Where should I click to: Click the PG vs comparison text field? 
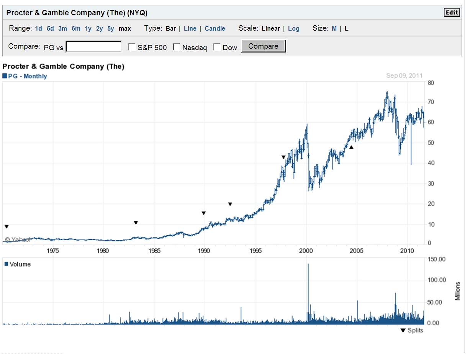(94, 46)
